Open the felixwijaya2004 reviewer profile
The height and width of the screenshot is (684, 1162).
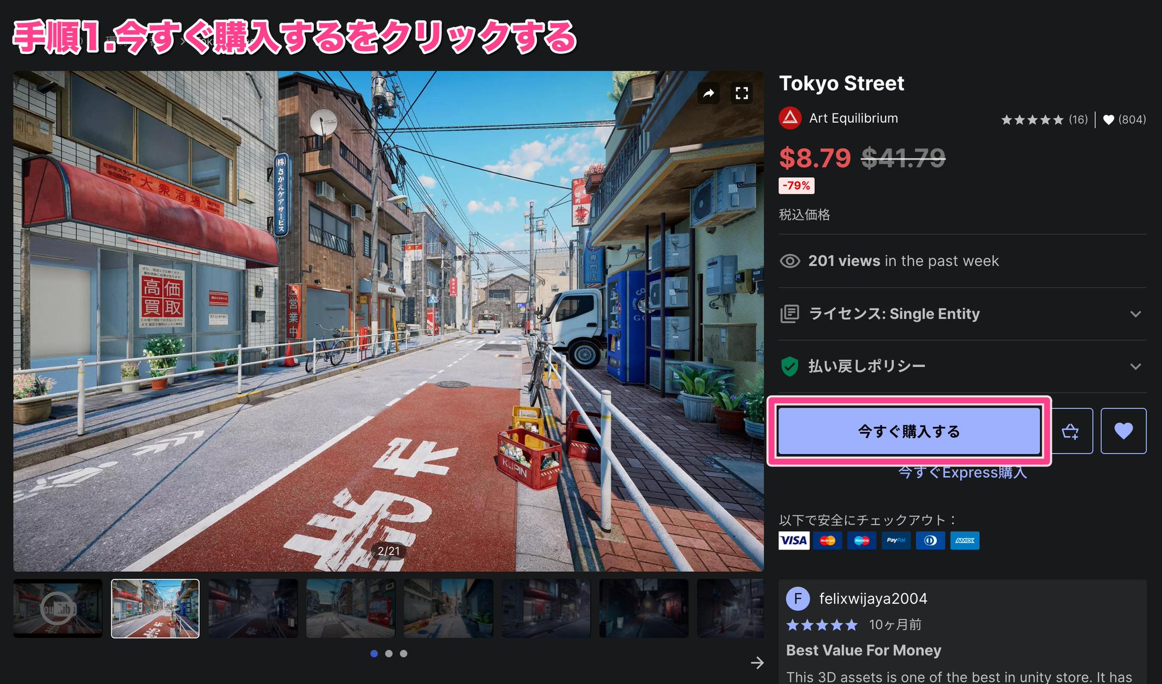tap(873, 598)
